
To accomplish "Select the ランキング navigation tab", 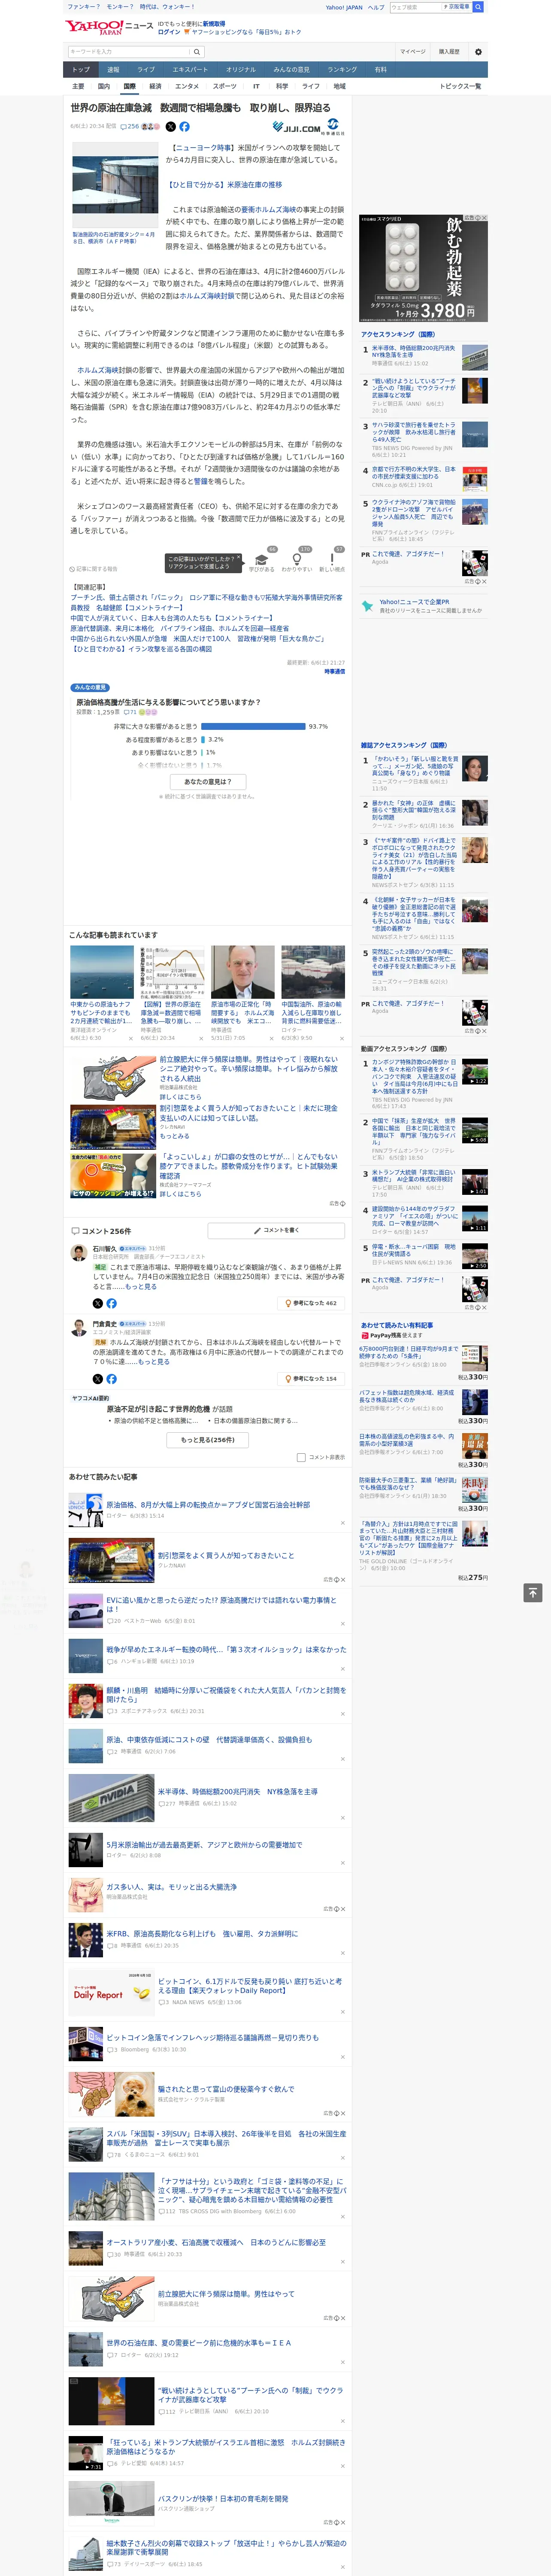I will pyautogui.click(x=342, y=70).
